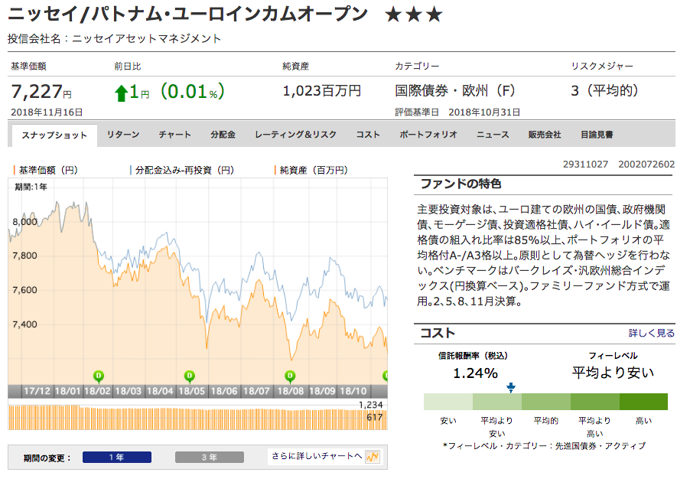Click the 平均的 middle fee swatch
The height and width of the screenshot is (479, 690).
click(546, 402)
